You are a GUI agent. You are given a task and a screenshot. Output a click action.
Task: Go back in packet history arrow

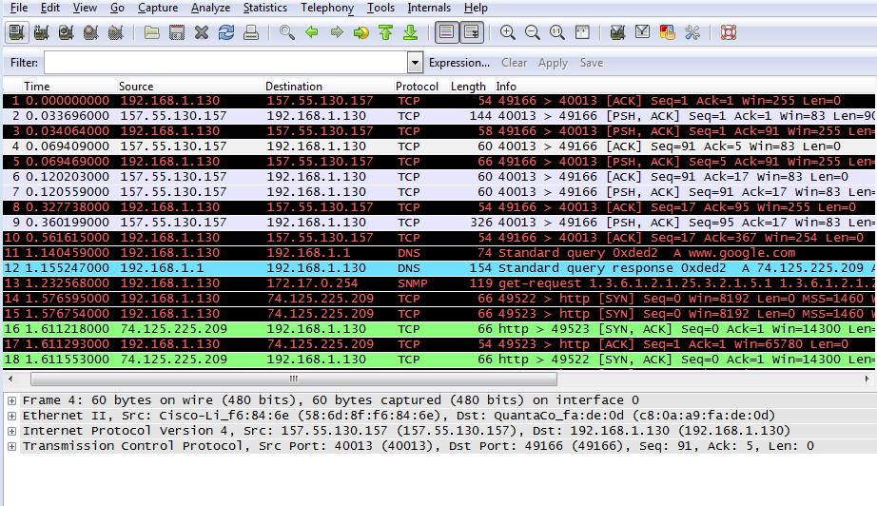tap(312, 32)
